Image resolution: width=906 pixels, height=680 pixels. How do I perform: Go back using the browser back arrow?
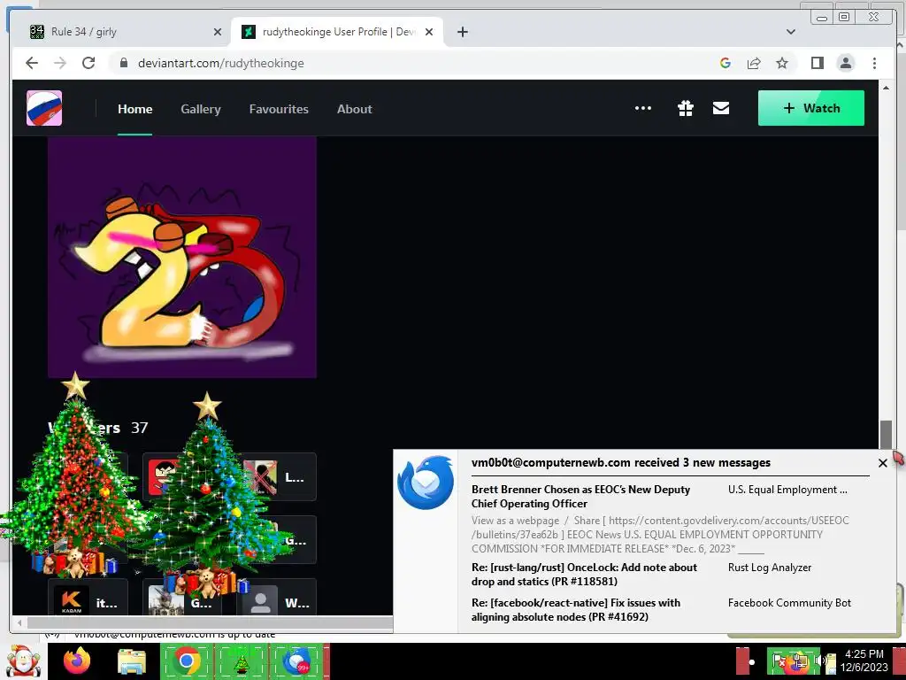click(32, 63)
